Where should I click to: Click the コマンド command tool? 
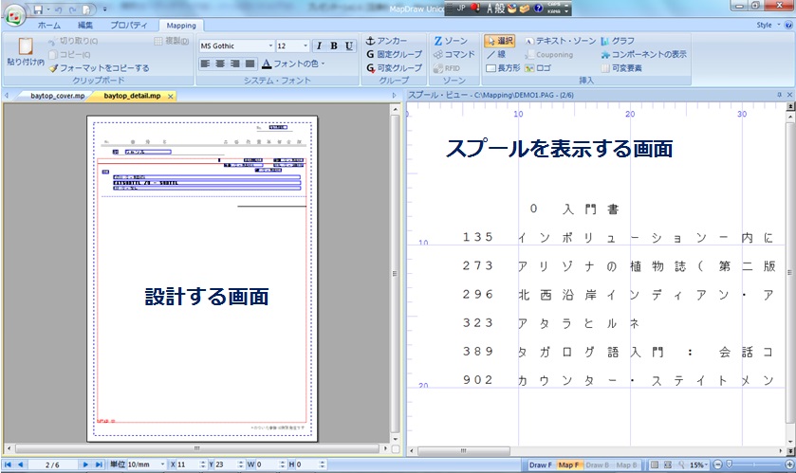click(454, 54)
